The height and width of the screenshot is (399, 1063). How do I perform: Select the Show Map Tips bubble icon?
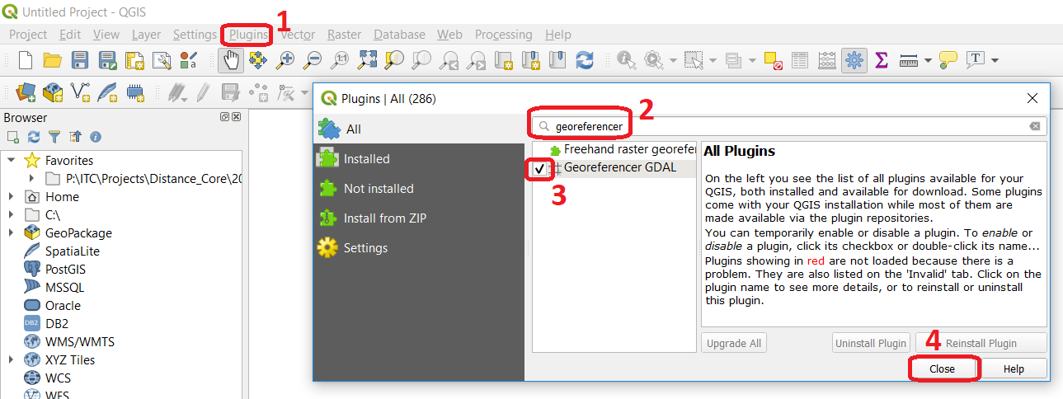point(948,60)
